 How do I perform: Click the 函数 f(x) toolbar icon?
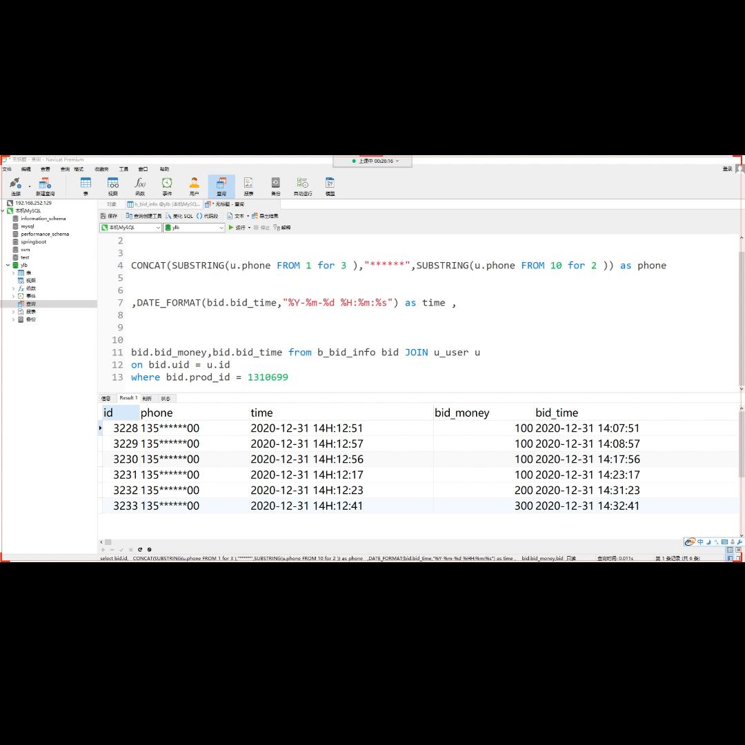[140, 185]
